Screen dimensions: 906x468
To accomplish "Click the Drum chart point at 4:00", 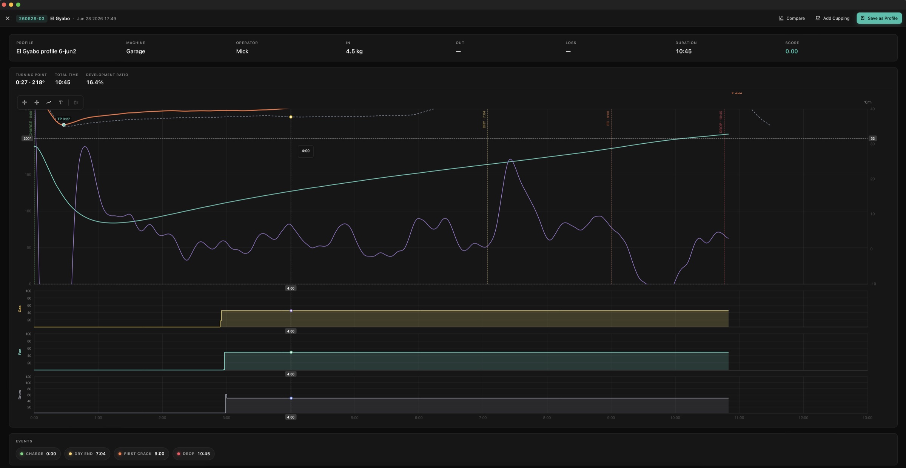I will 291,398.
